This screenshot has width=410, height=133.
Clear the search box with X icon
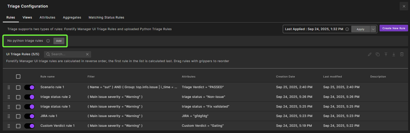87,54
